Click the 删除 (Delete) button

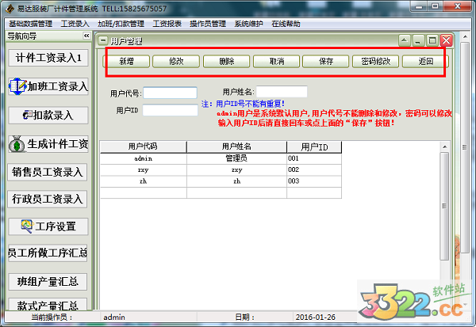pos(226,62)
